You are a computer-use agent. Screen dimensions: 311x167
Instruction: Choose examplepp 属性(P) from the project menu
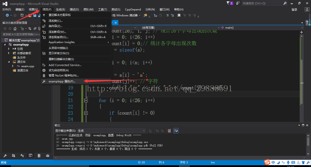click(x=76, y=81)
